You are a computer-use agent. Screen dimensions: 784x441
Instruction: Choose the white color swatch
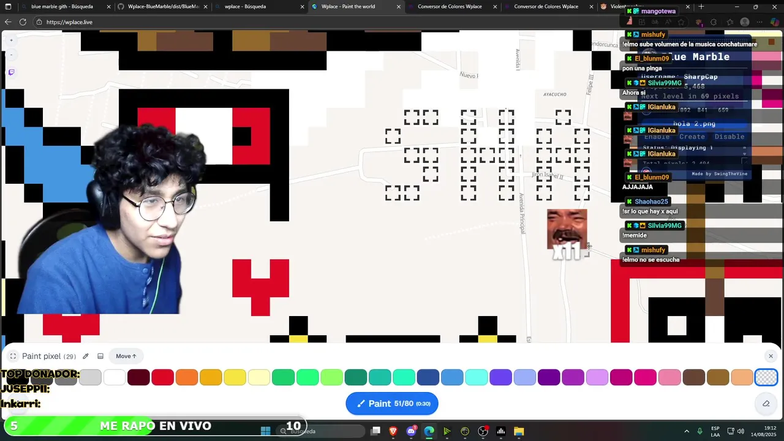(x=115, y=377)
